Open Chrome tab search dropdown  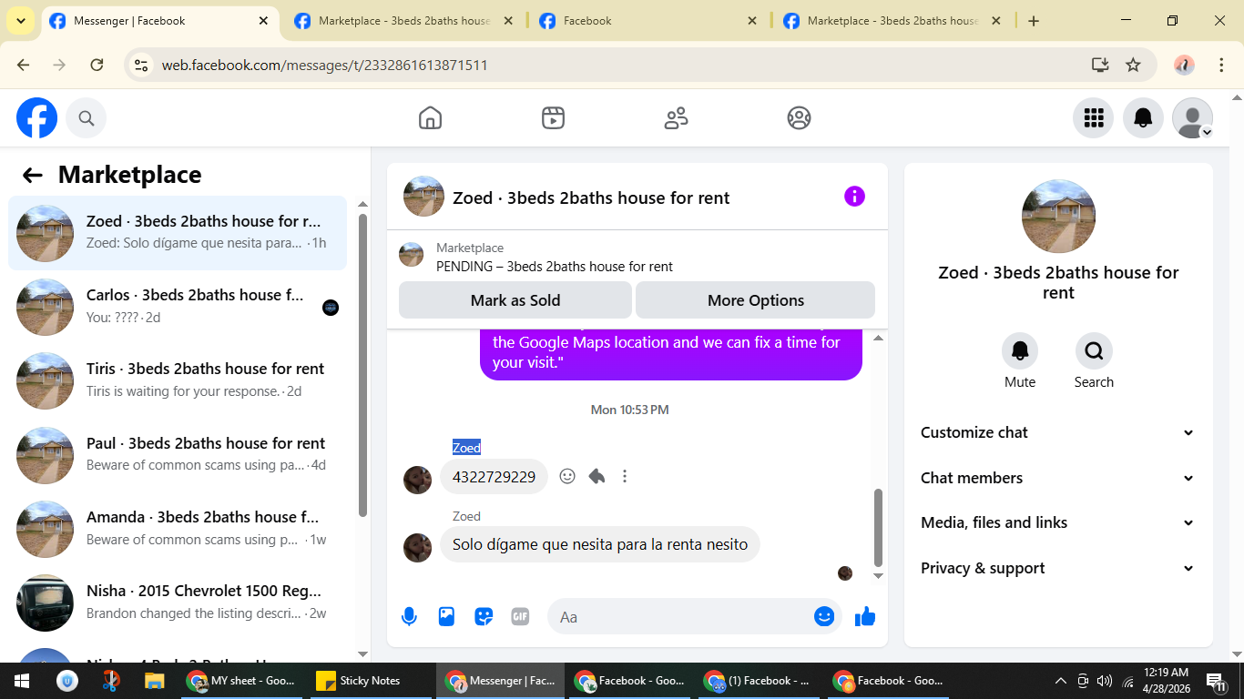20,21
